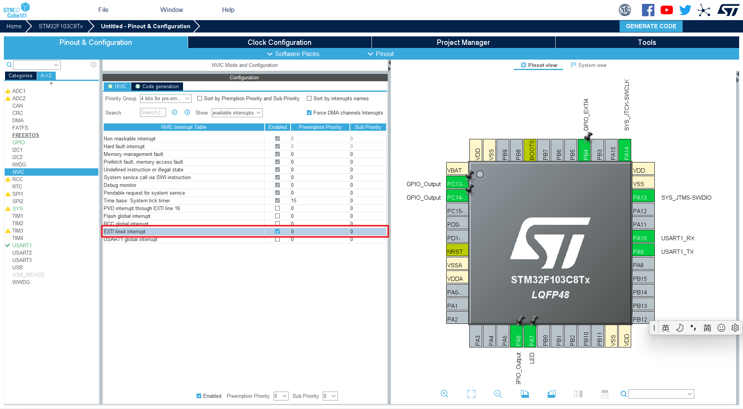Click the IME emoji smiley icon
Screen dimensions: 743x409
point(721,328)
